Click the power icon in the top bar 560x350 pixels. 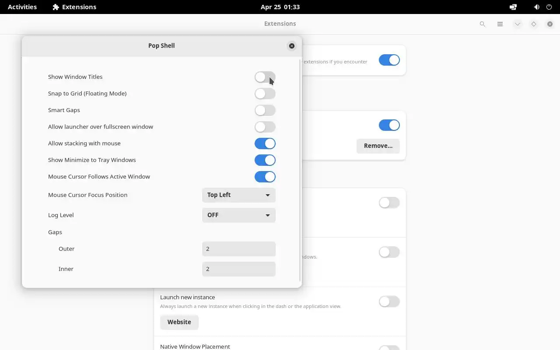tap(549, 7)
